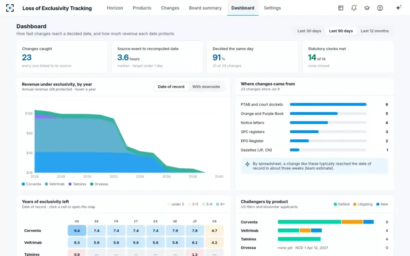Viewport: 410px width, 256px height.
Task: Click the Orvessa legend swatch under revenue chart
Action: pos(92,184)
